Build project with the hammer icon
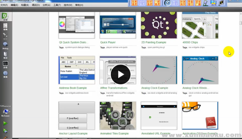The height and width of the screenshot is (139, 242). [x=5, y=137]
